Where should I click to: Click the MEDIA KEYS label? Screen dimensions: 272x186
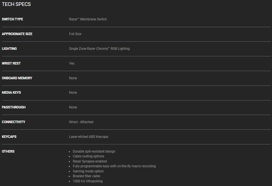(x=11, y=93)
